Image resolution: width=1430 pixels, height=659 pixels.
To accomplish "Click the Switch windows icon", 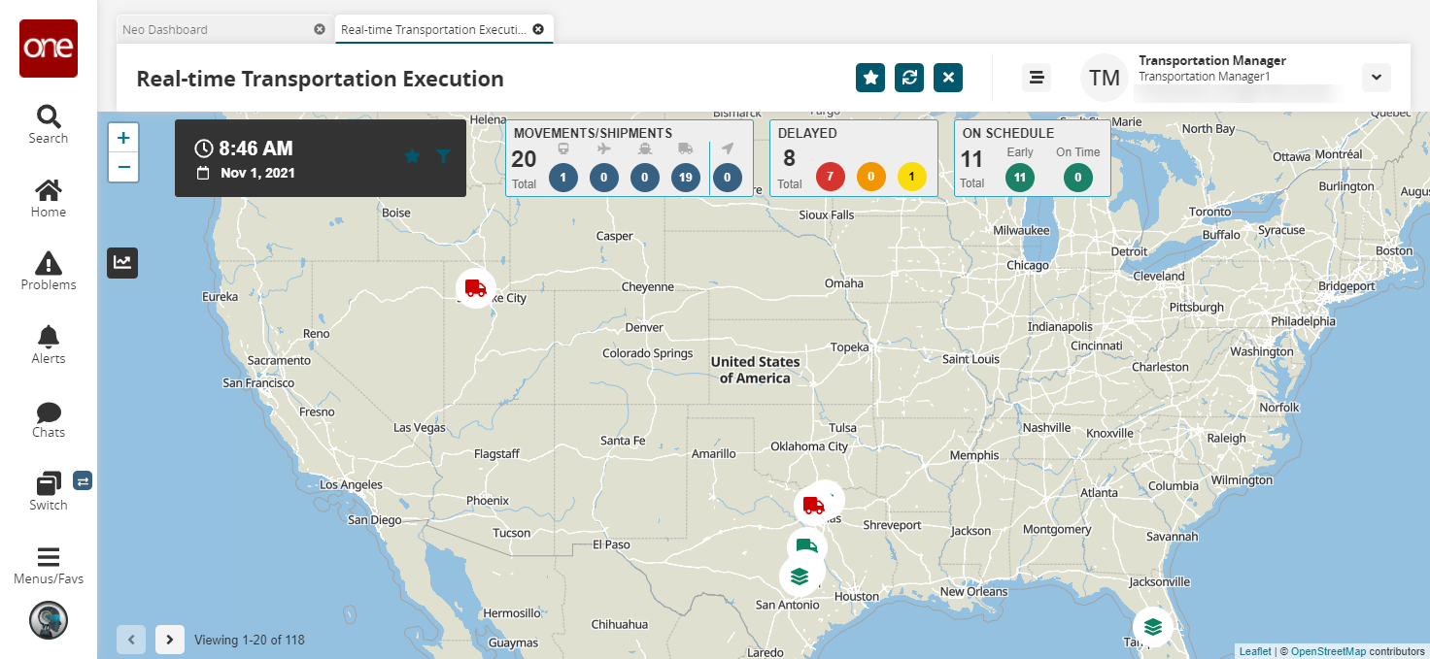I will click(48, 489).
